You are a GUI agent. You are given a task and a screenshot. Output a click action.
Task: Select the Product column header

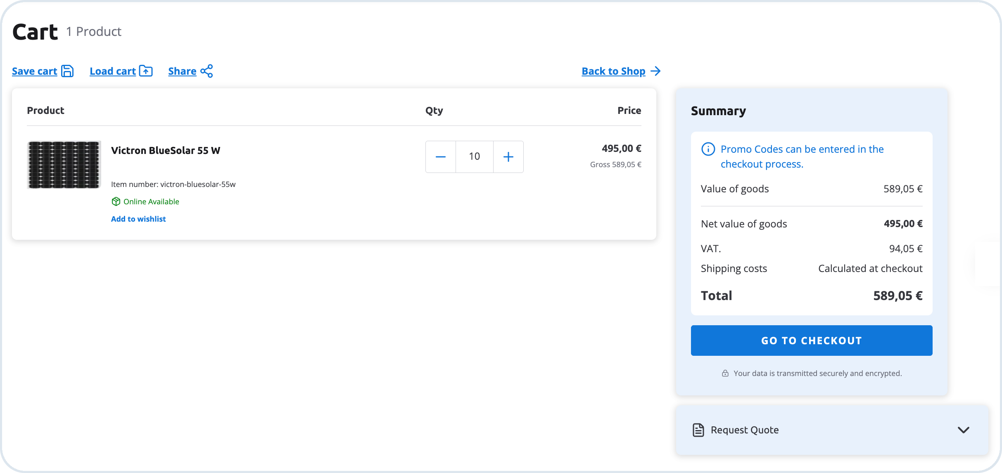point(45,110)
